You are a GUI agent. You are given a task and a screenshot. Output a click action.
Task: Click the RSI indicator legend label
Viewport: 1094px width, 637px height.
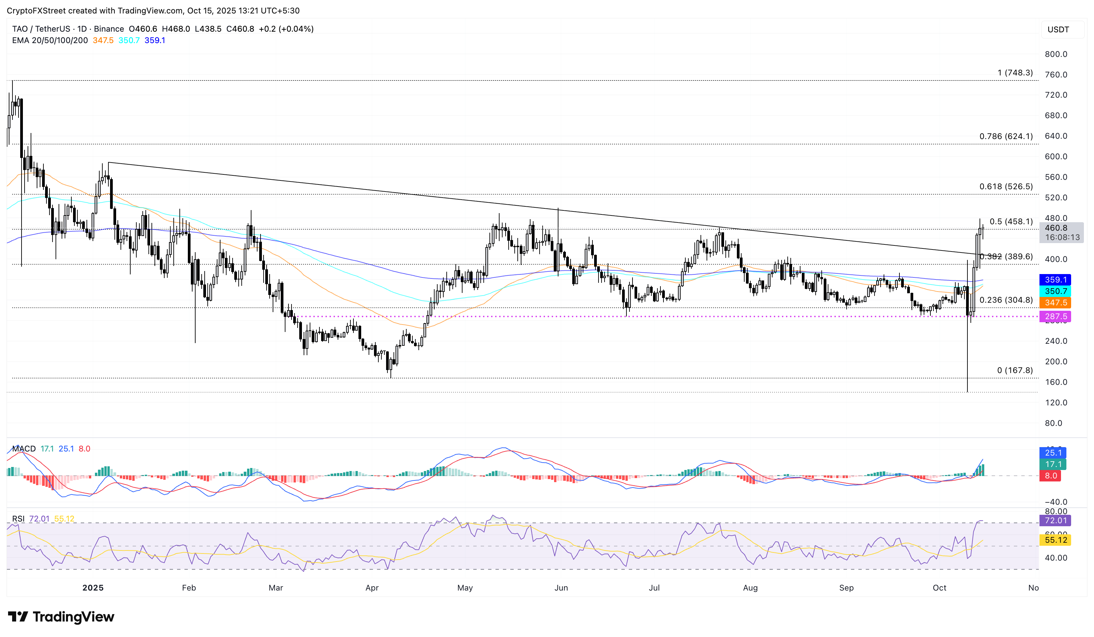click(x=18, y=518)
